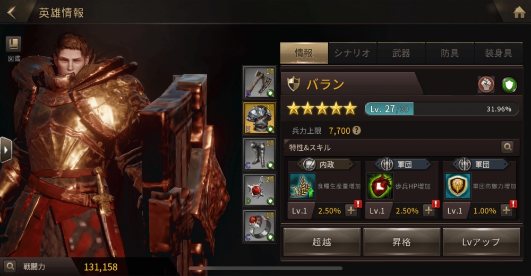This screenshot has height=276, width=531.
Task: Select the leg greaves equipment slot
Action: (260, 154)
